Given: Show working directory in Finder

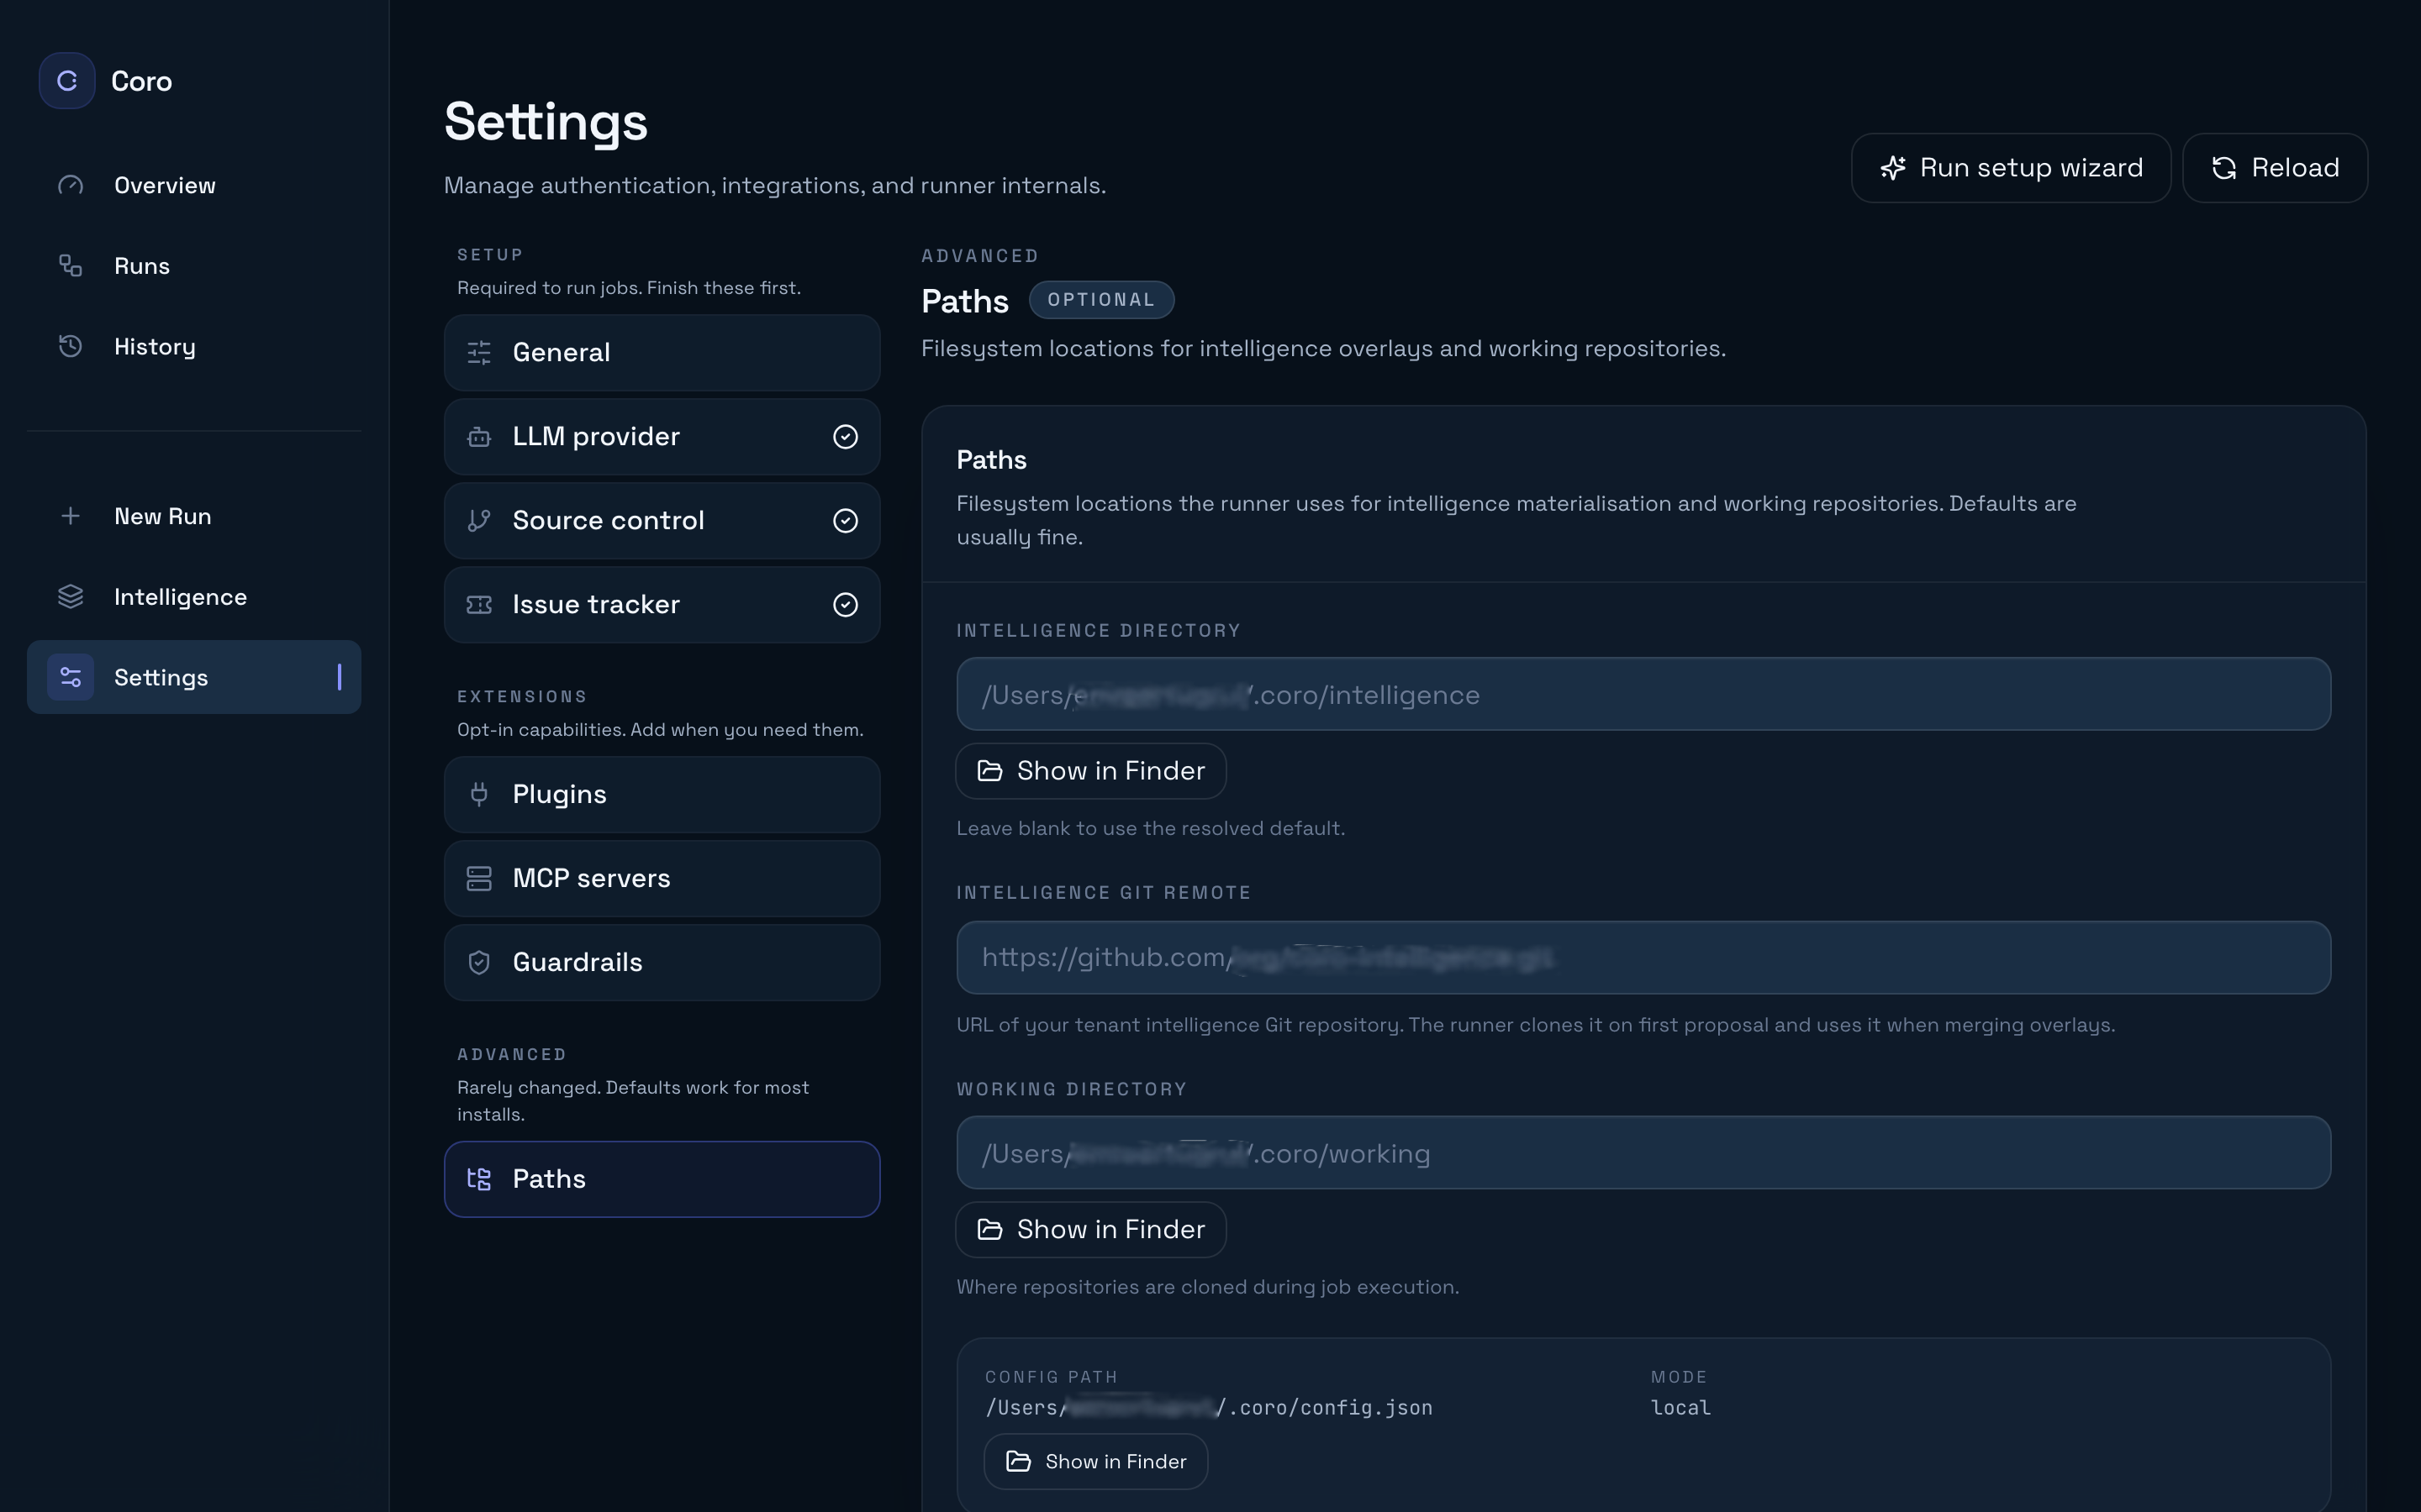Looking at the screenshot, I should pos(1090,1229).
